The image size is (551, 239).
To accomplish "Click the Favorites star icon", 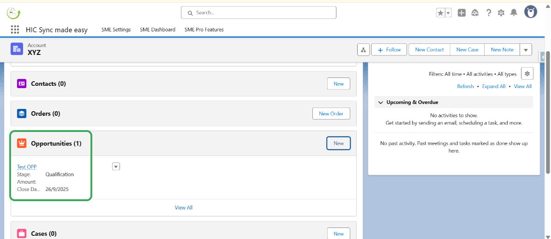I will point(440,13).
